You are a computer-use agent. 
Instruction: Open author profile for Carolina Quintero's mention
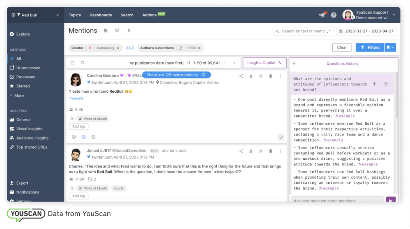pos(251,76)
